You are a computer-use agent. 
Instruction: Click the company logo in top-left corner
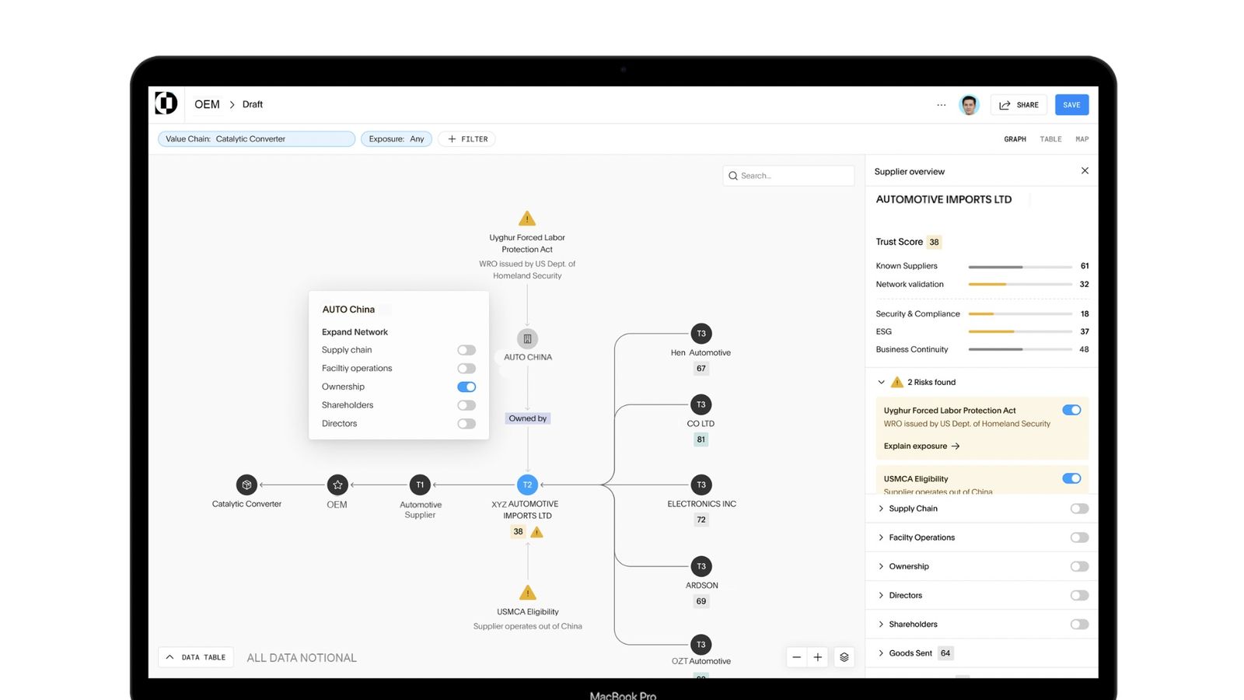point(166,103)
